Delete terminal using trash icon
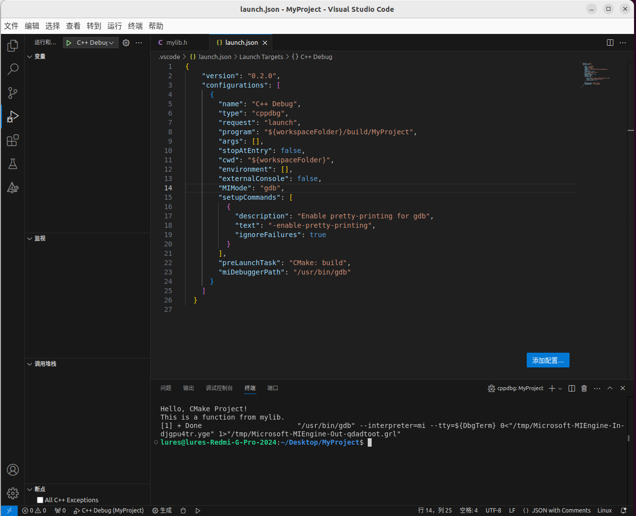 click(584, 388)
